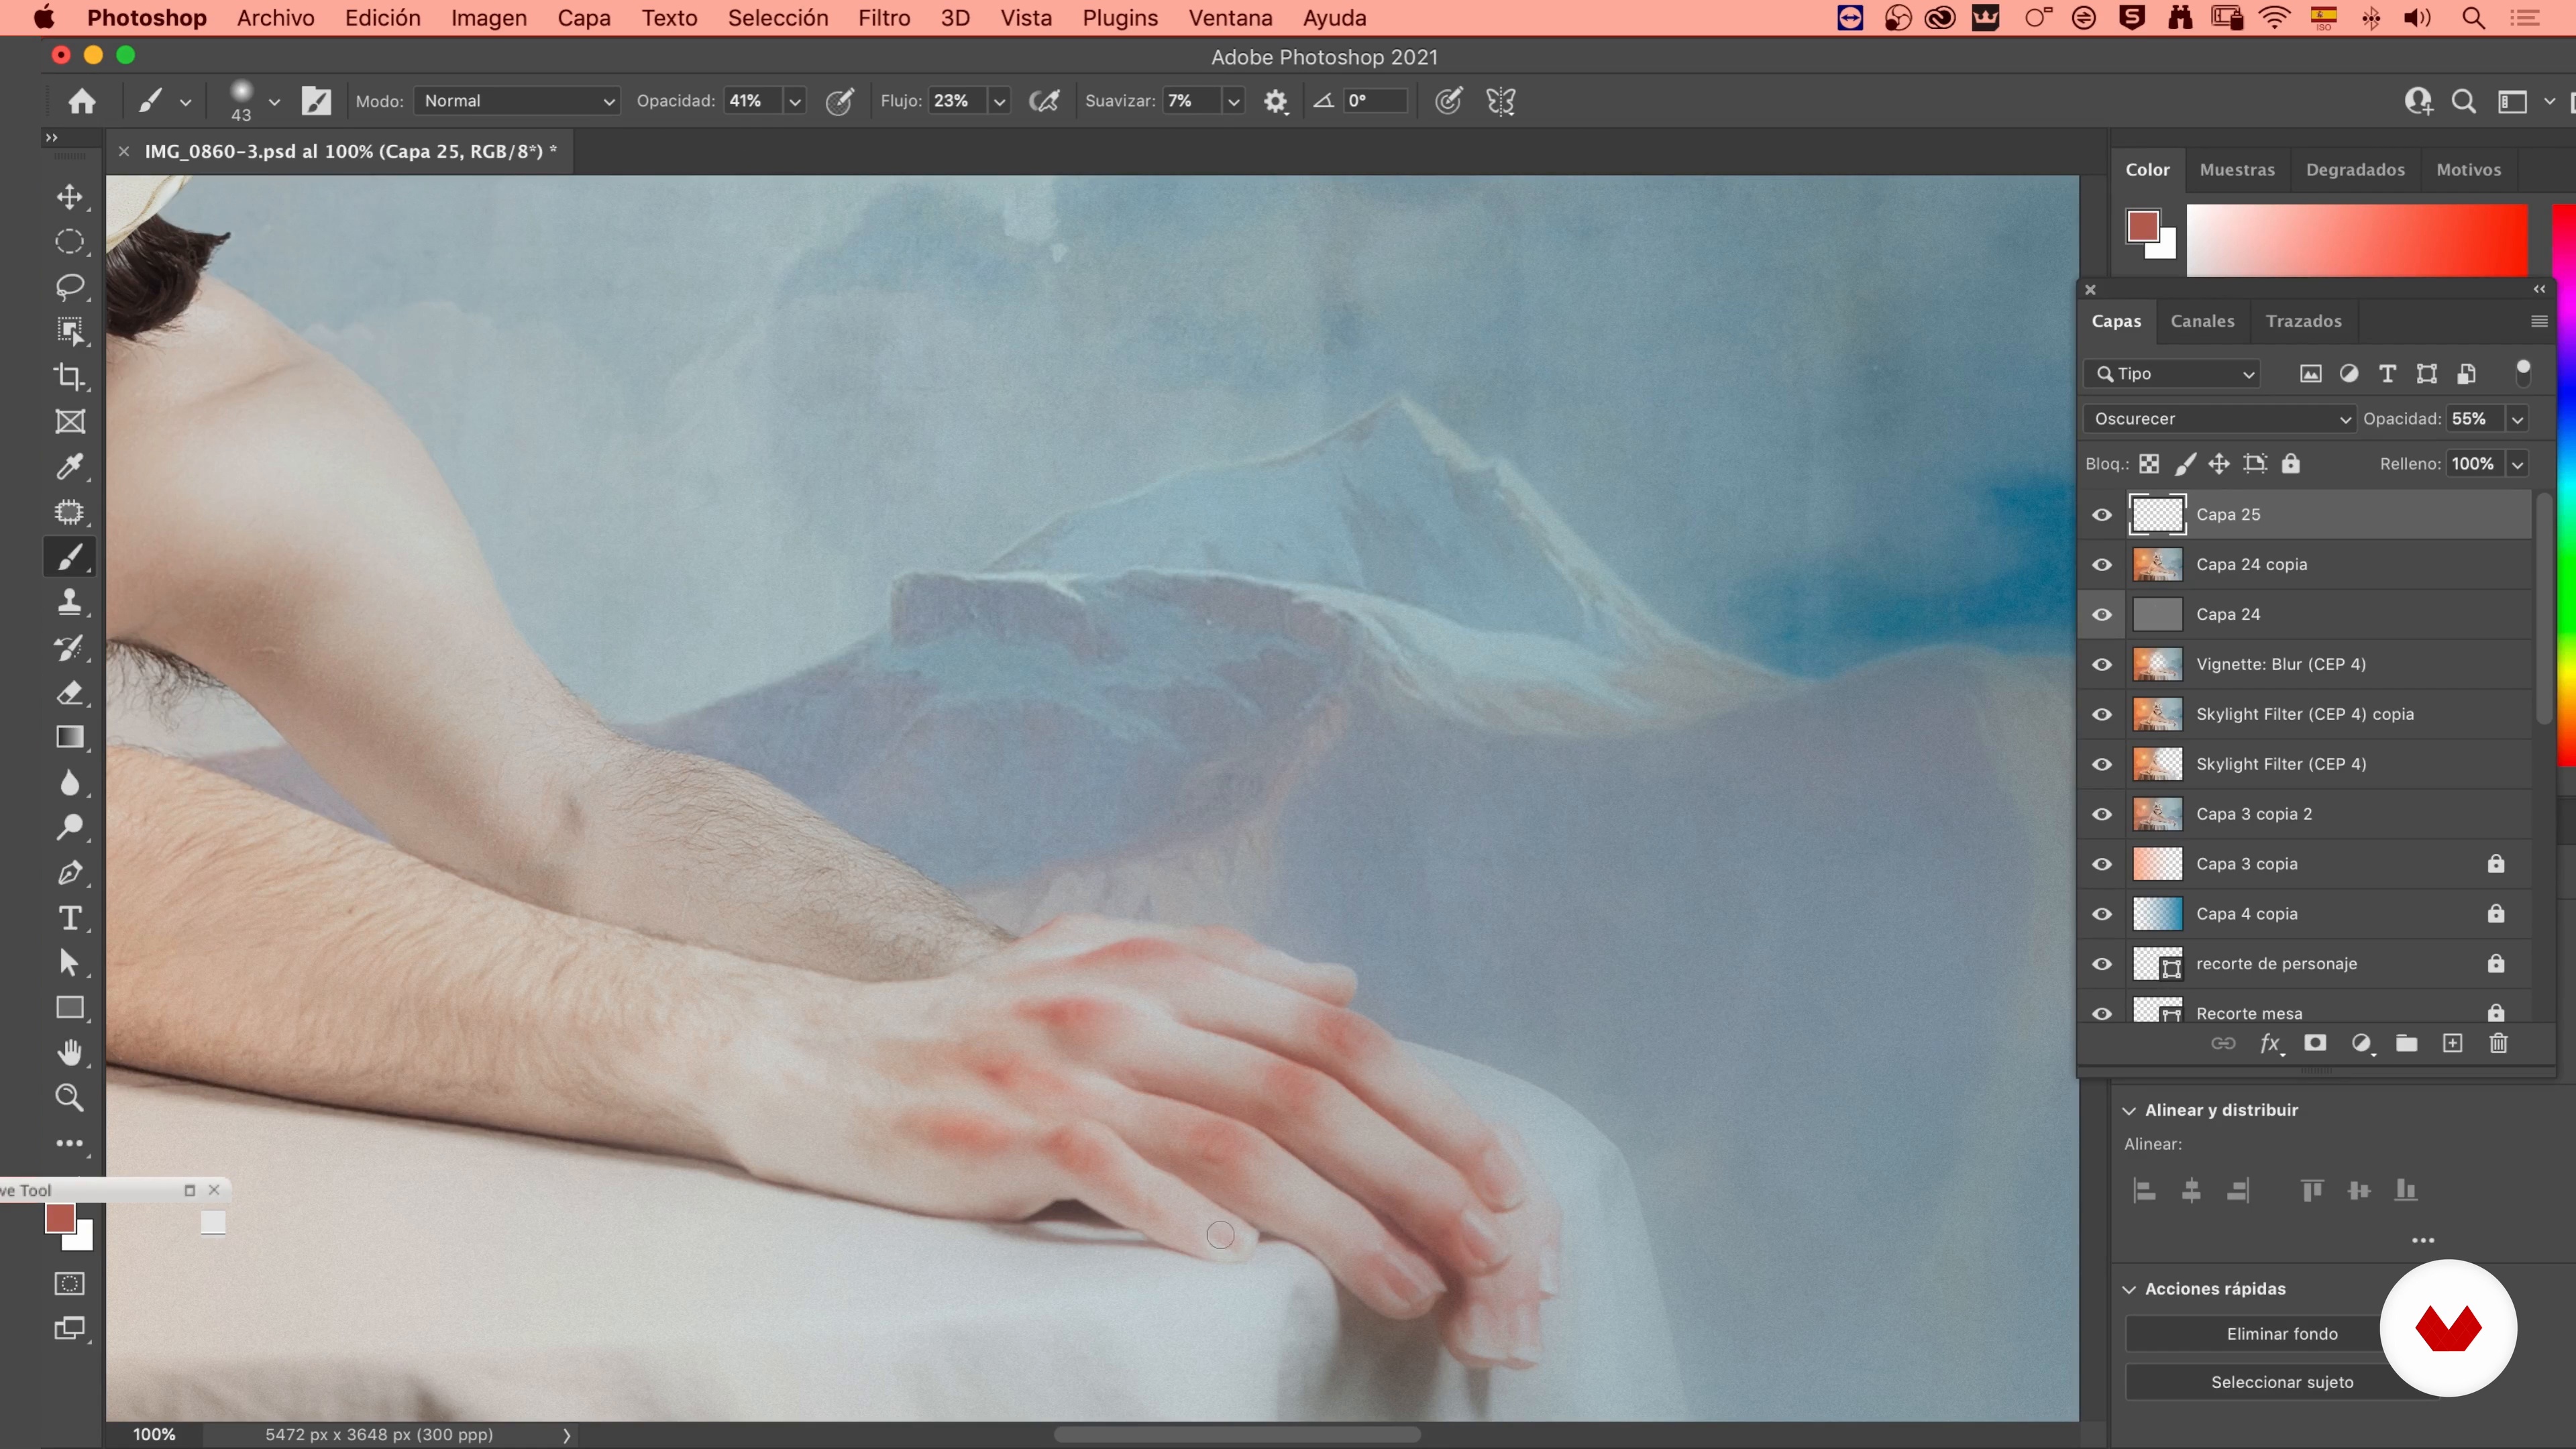Toggle airbrush build-up effect
The height and width of the screenshot is (1449, 2576).
click(1044, 101)
